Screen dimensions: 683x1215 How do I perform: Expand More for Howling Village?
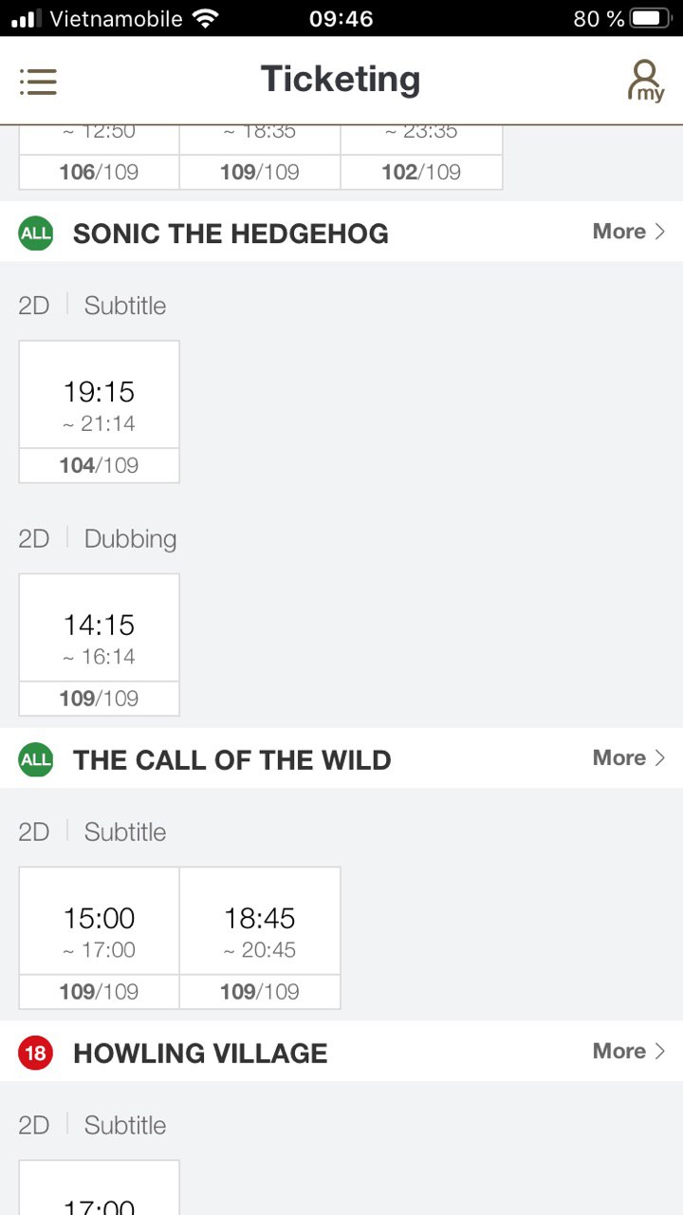tap(629, 1051)
